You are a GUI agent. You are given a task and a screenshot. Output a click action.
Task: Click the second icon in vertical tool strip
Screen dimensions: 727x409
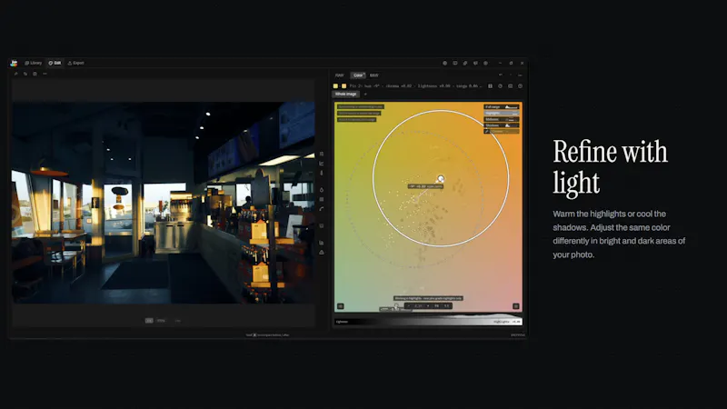[322, 164]
